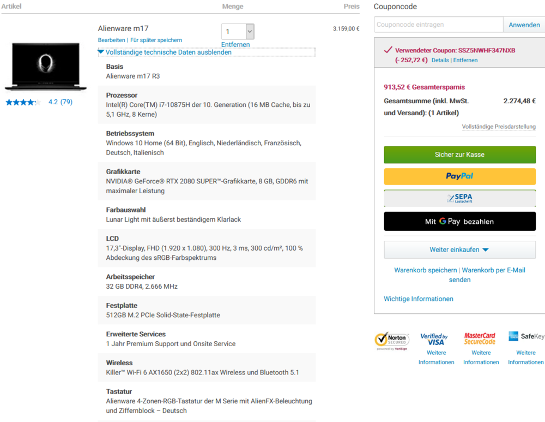Expand the Weiter einkaufen dropdown
The width and height of the screenshot is (545, 422).
(459, 249)
